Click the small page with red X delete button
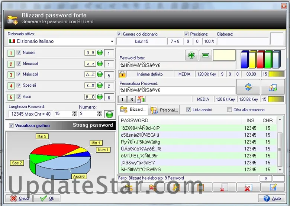The width and height of the screenshot is (290, 206). point(224,187)
